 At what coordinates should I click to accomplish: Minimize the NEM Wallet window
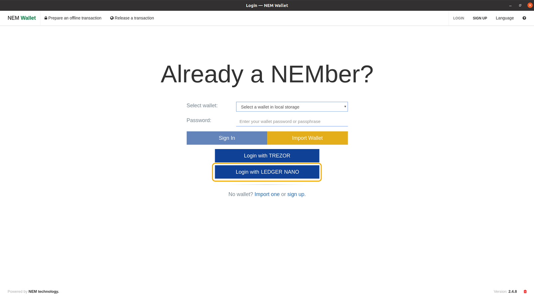(510, 5)
